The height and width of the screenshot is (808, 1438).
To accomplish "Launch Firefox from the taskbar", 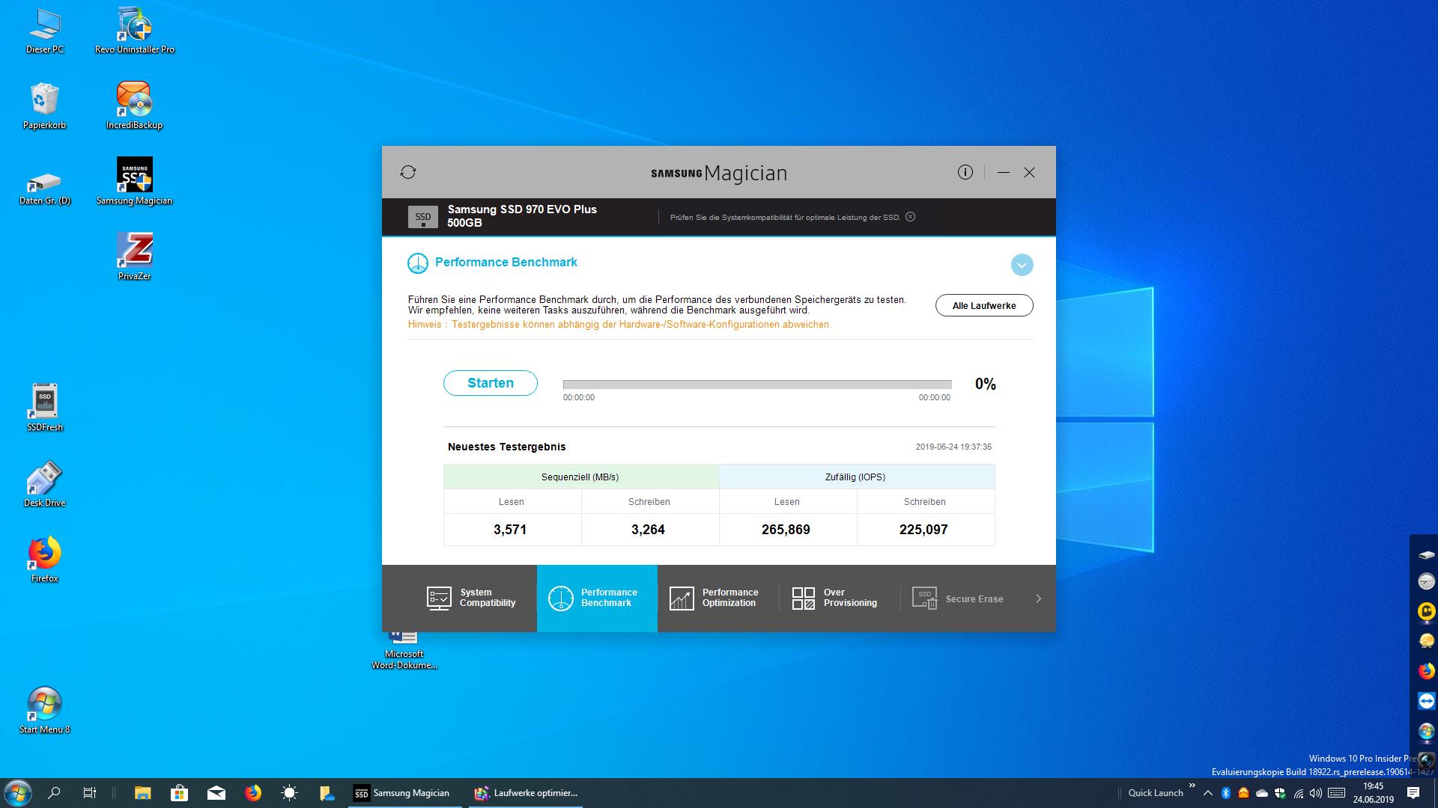I will click(x=253, y=793).
